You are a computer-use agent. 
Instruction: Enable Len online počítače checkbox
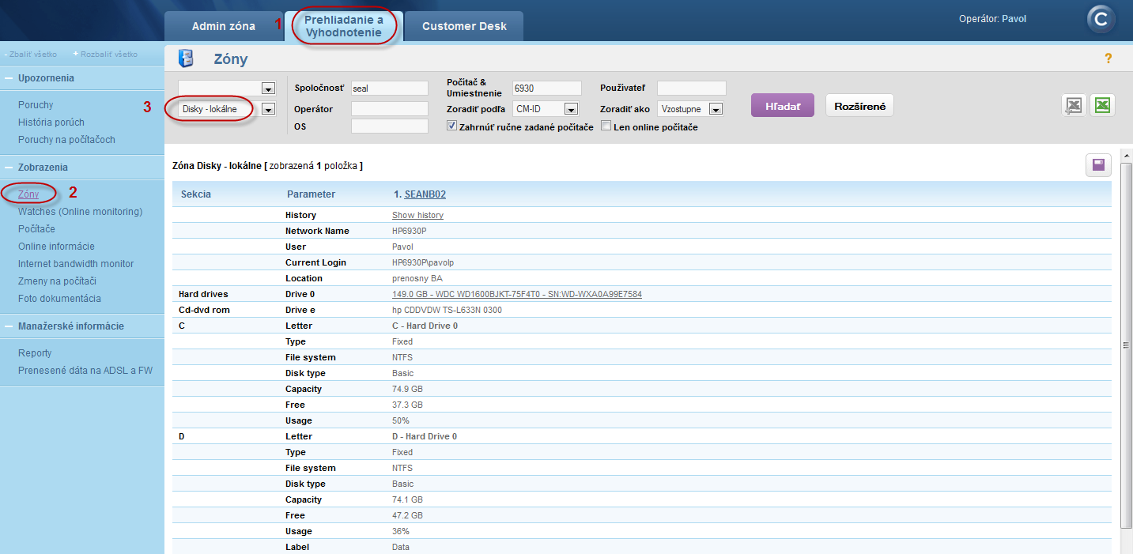(x=606, y=126)
